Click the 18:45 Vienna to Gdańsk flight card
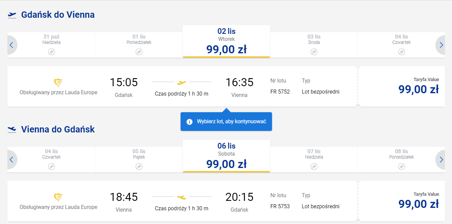Image resolution: width=452 pixels, height=224 pixels. coord(181,201)
